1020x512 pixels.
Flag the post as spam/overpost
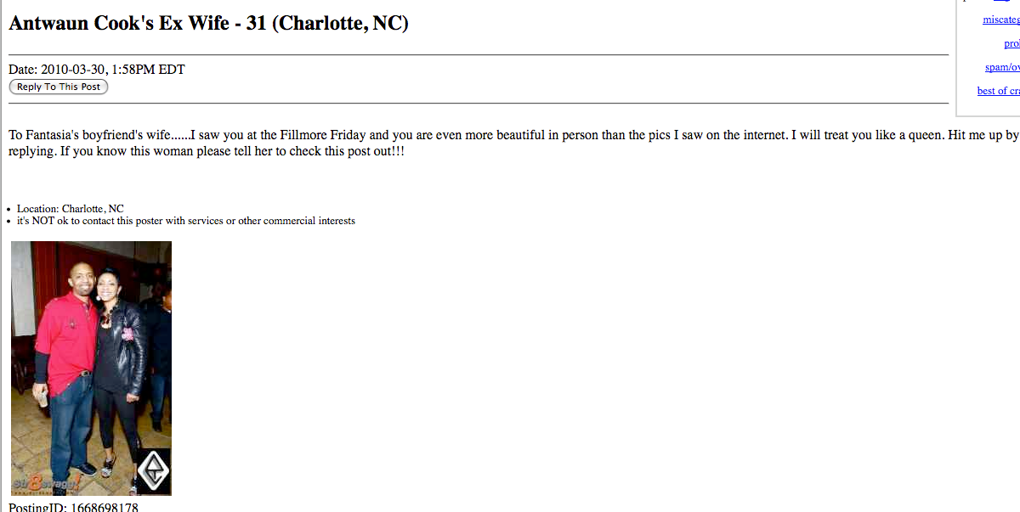pyautogui.click(x=1003, y=67)
